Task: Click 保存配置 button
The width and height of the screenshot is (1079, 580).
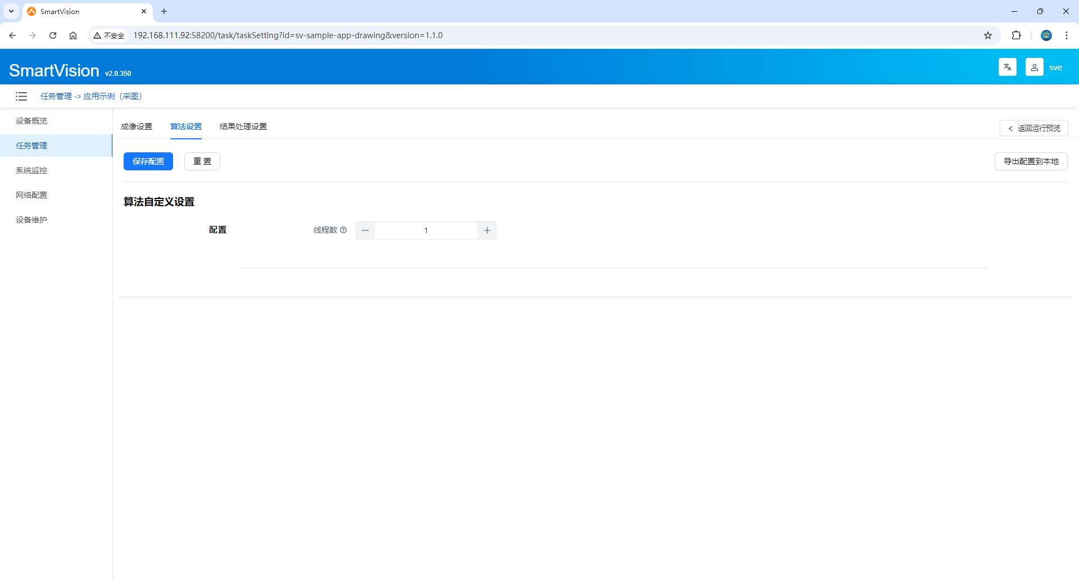Action: tap(148, 161)
